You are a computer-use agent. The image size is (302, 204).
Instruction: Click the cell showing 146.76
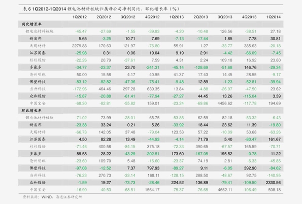click(x=250, y=67)
